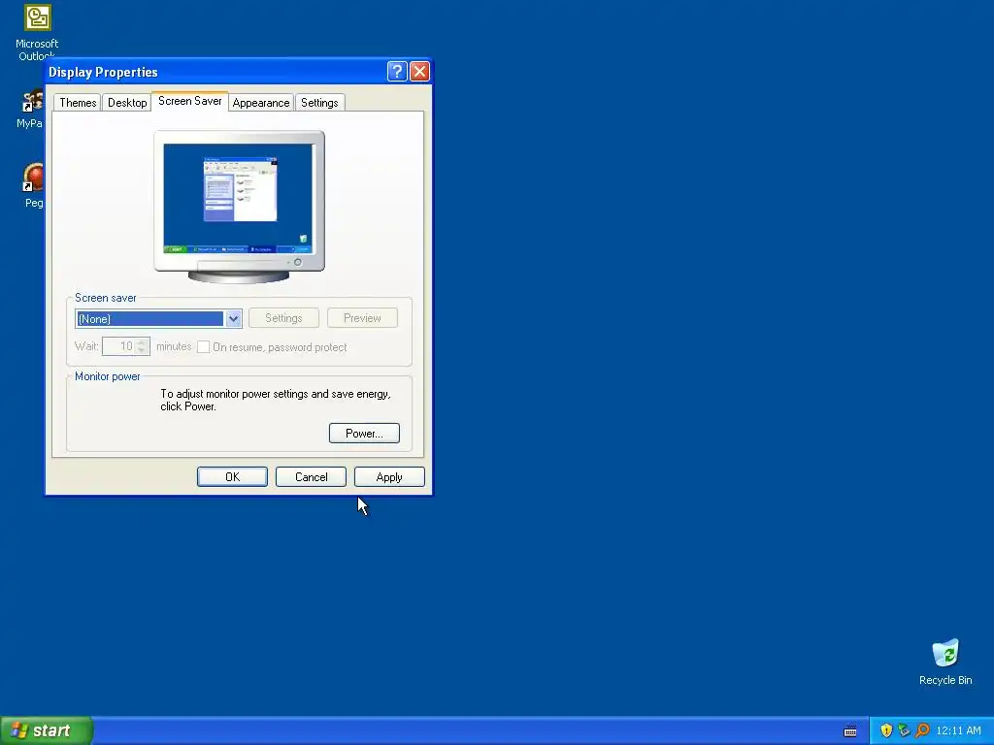
Task: Tick 'On resume, password protect' checkbox
Action: [203, 347]
